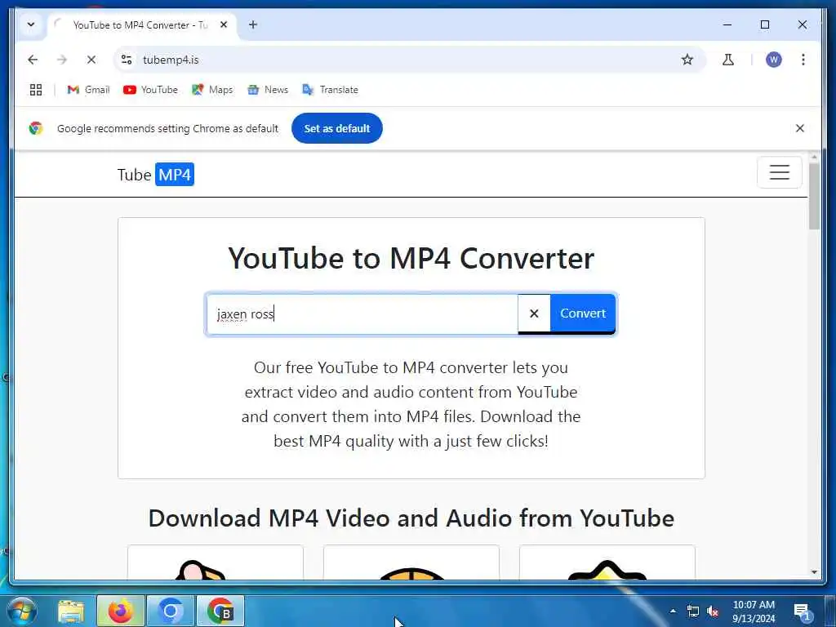Open the Action Center notification icon
Screen dimensions: 836x627
pos(802,611)
